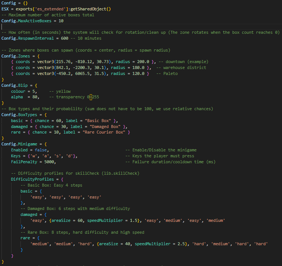
Task: Click the Keys table {'w', 'a', 's', 'd'}
Action: point(52,156)
